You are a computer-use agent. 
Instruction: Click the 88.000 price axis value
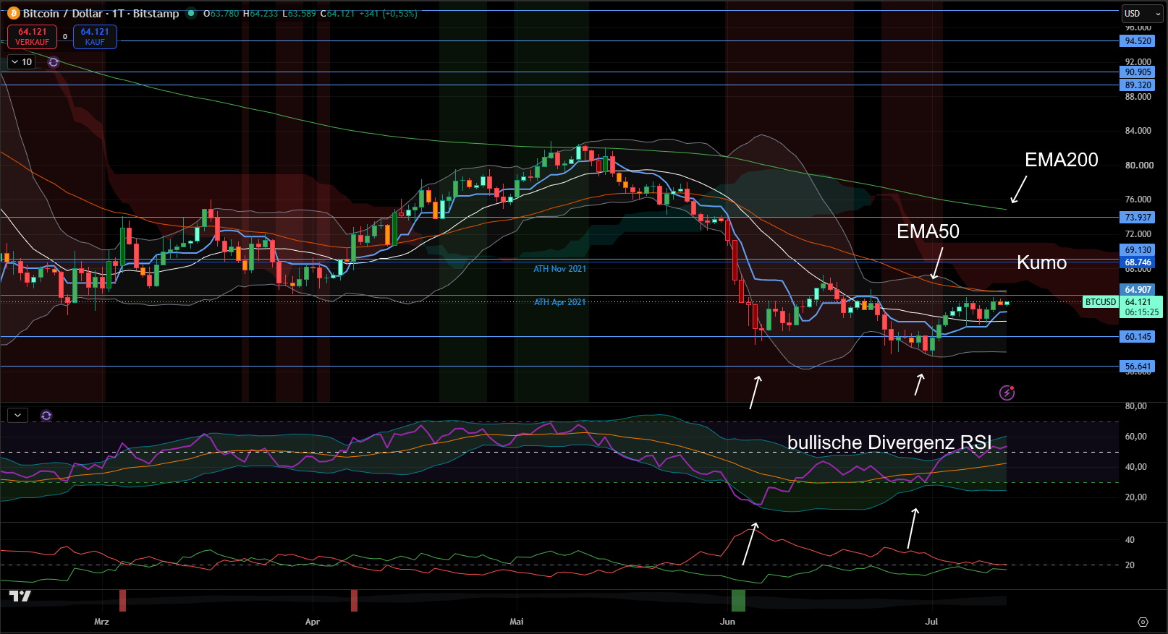(x=1138, y=97)
